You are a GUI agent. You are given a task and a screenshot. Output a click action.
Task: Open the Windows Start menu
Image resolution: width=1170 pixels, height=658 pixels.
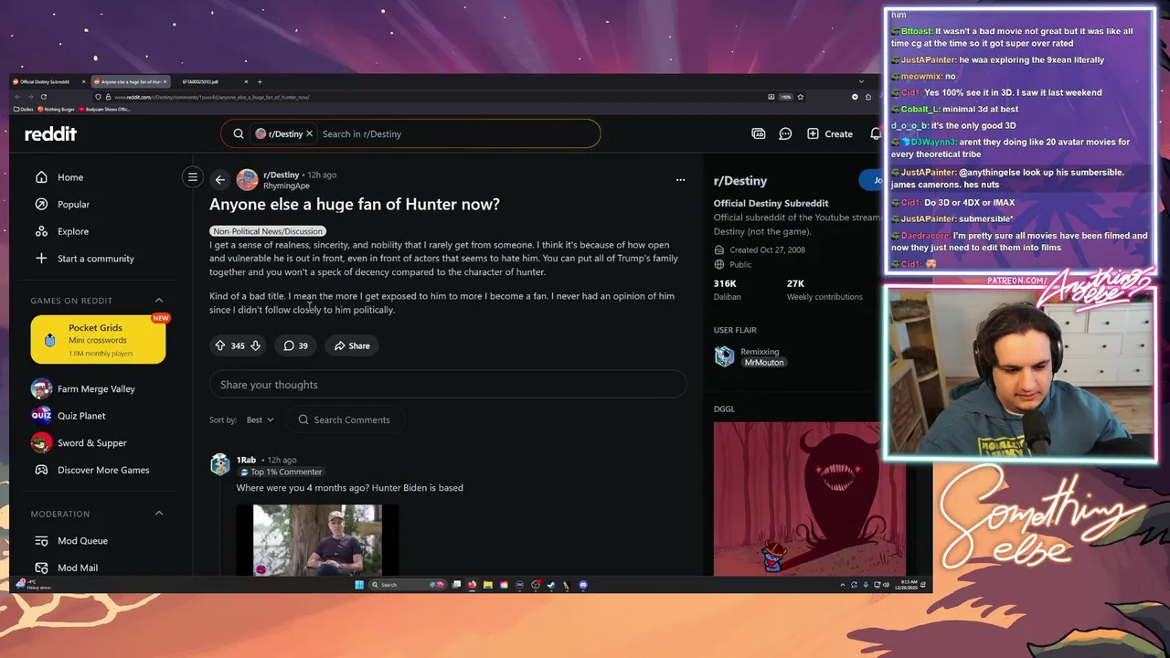[x=359, y=585]
